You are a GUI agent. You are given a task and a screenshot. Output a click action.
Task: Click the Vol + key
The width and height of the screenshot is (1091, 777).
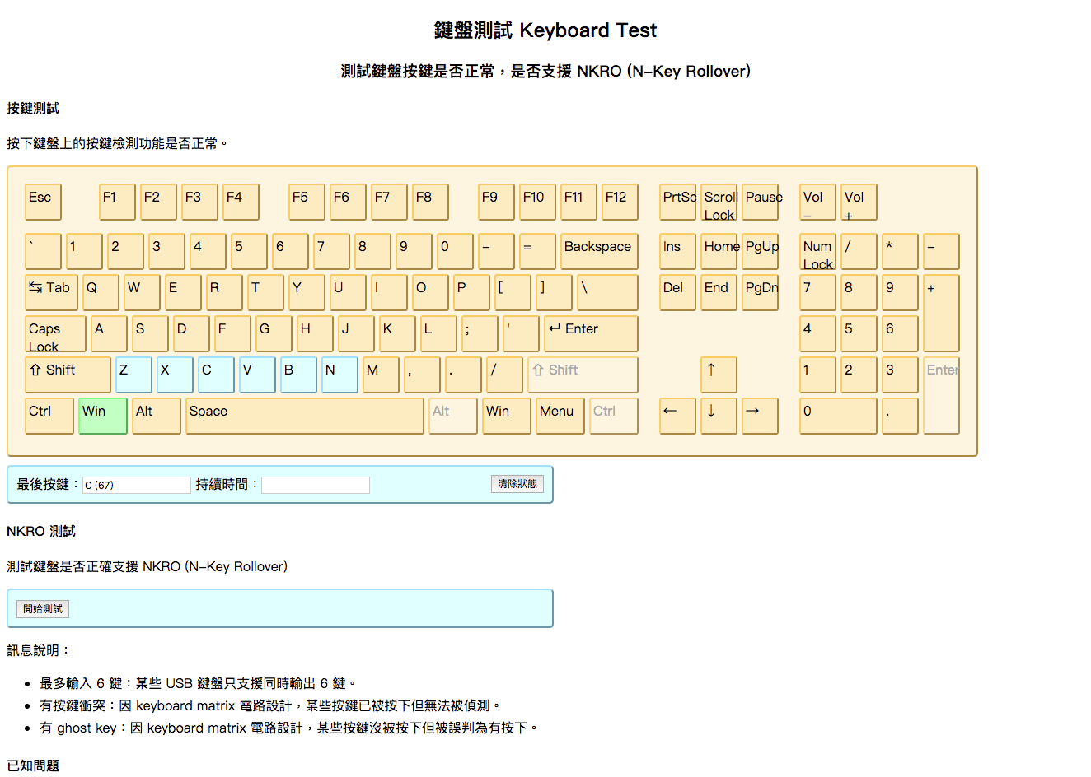tap(859, 202)
